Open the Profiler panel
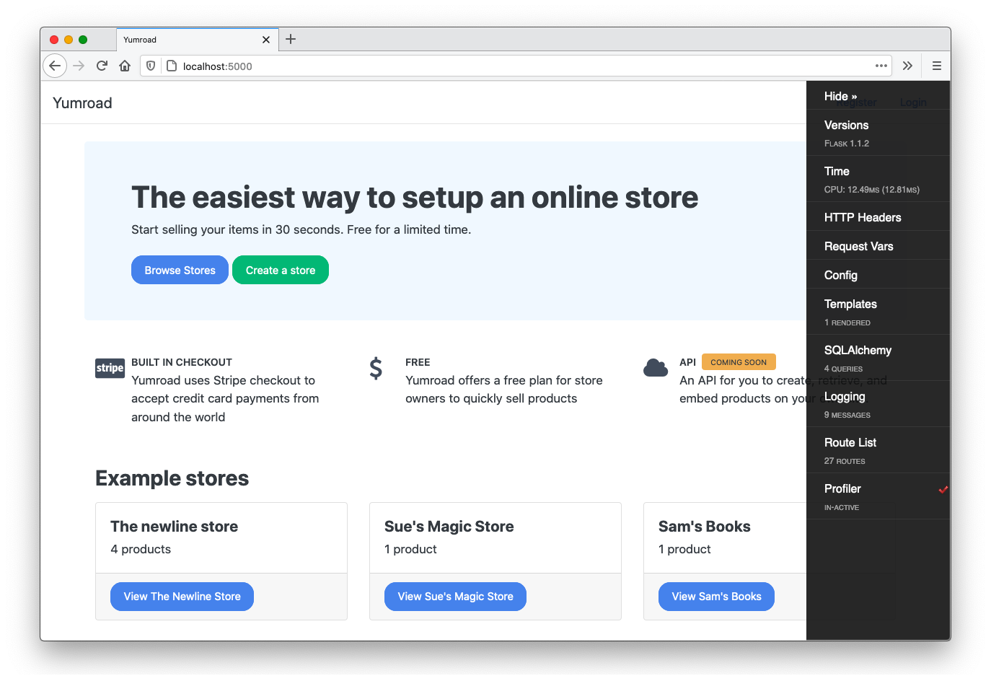The image size is (991, 694). [878, 496]
